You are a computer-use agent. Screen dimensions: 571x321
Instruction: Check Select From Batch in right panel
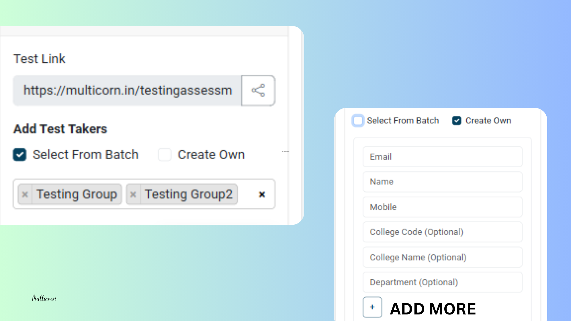coord(358,121)
